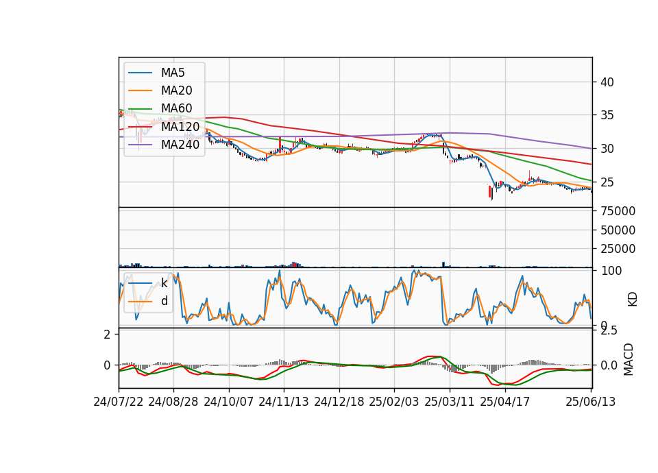The image size is (658, 473).
Task: Click the MACD right axis value 2.5
Action: tap(609, 330)
